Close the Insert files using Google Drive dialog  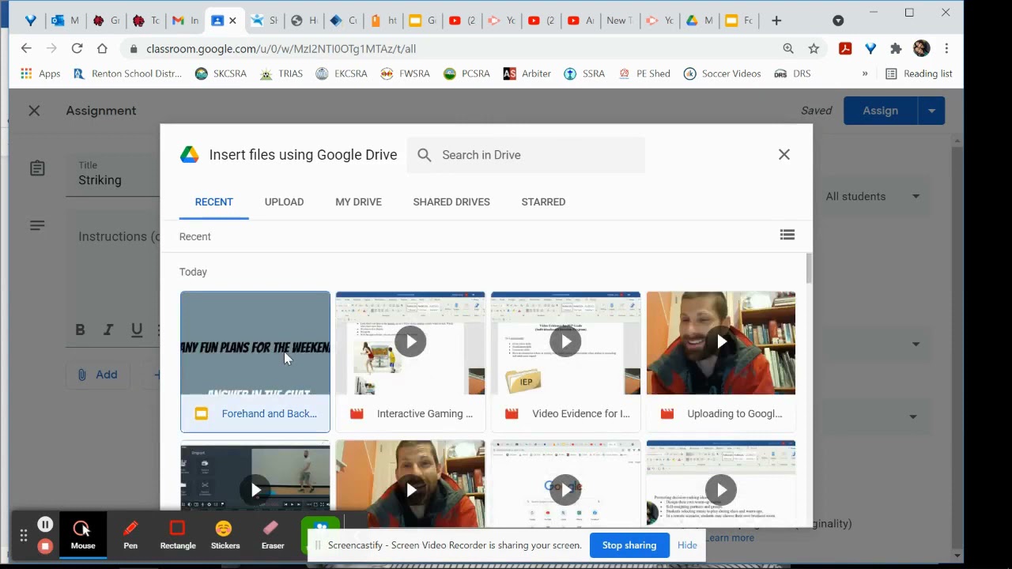pyautogui.click(x=784, y=155)
